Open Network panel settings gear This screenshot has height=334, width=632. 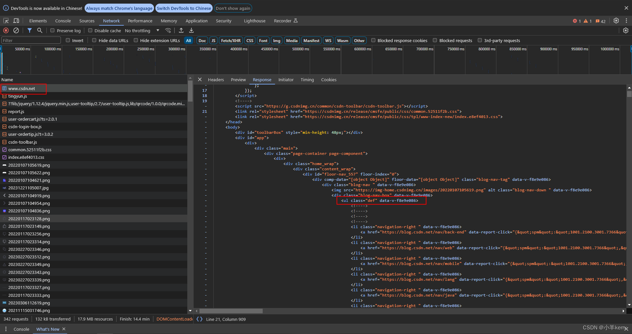tap(626, 30)
